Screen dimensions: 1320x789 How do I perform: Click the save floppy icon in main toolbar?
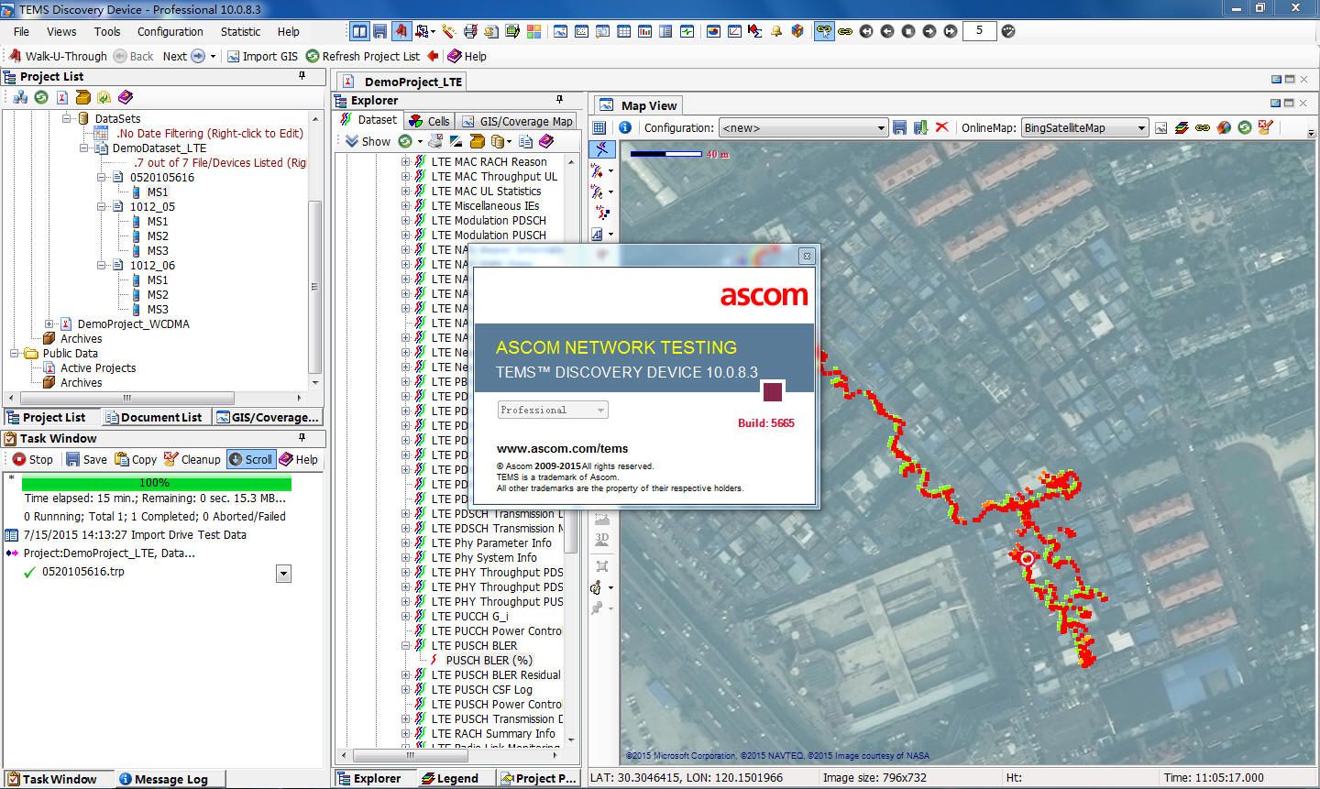tap(379, 31)
